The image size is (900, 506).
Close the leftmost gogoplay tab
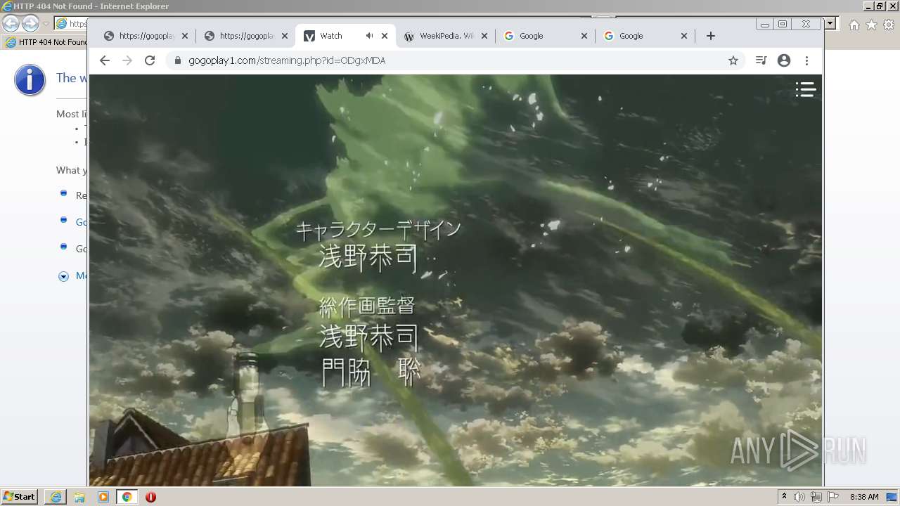click(185, 36)
